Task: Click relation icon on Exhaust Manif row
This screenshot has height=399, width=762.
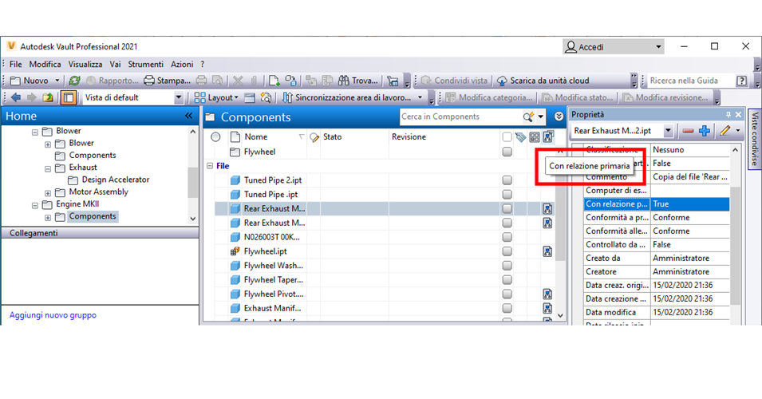Action: [x=547, y=309]
